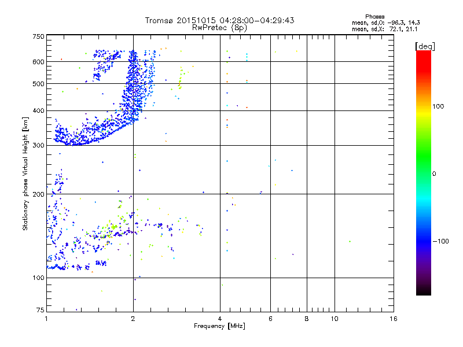Click the '[deg]' colorbar unit label
The image size is (463, 347).
pos(425,46)
